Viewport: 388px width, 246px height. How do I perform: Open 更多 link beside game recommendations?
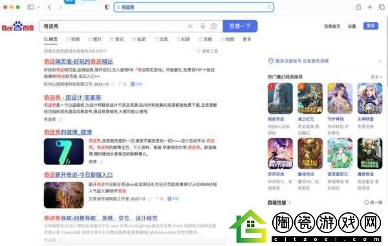(376, 77)
